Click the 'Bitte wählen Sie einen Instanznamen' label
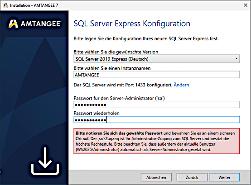This screenshot has width=251, height=185. tap(112, 68)
